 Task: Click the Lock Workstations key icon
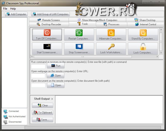111,47
